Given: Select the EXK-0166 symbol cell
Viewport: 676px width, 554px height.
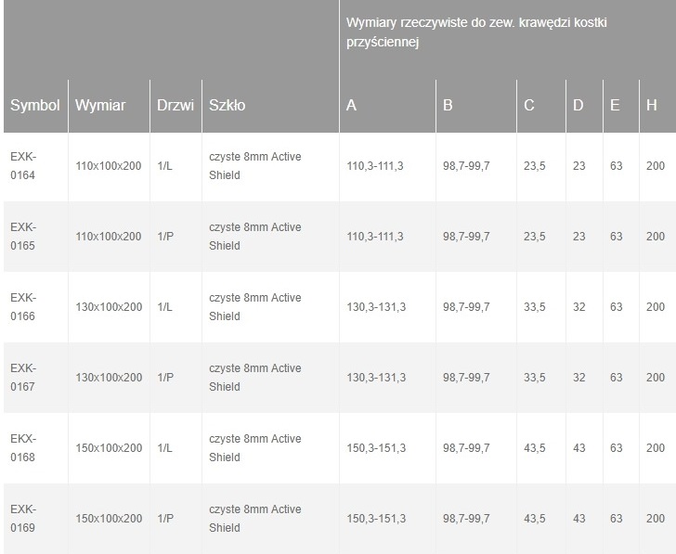Looking at the screenshot, I should click(x=23, y=307).
